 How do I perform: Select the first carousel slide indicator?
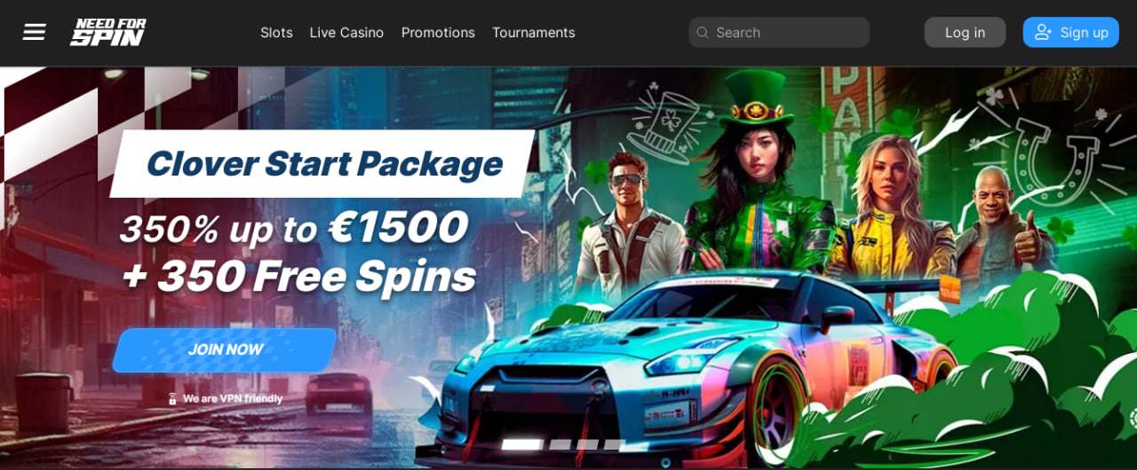tap(521, 444)
